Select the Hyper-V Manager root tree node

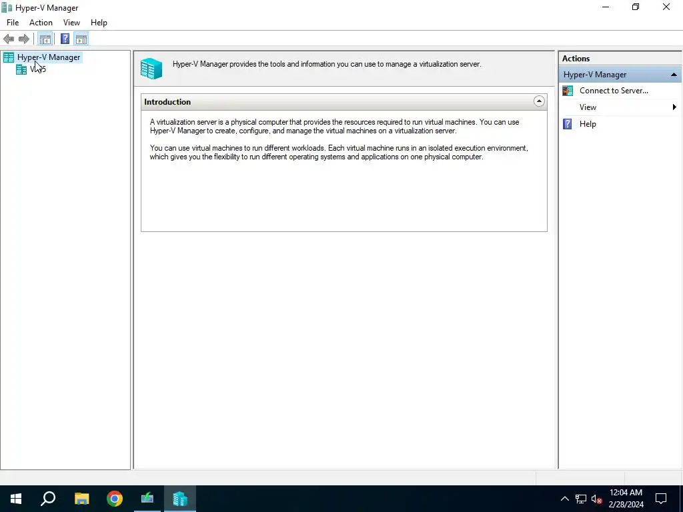click(x=49, y=57)
